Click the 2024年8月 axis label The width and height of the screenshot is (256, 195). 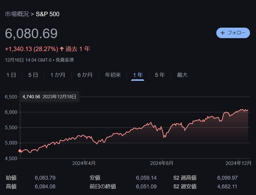(x=162, y=163)
